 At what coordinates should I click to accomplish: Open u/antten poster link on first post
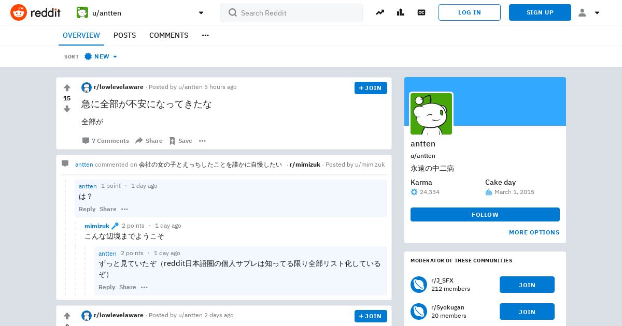pyautogui.click(x=190, y=87)
